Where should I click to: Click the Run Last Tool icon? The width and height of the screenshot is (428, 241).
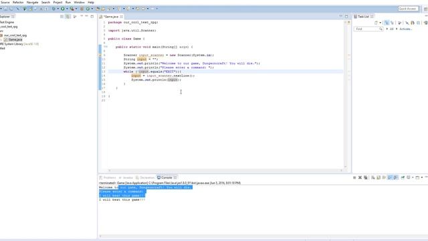pyautogui.click(x=72, y=9)
